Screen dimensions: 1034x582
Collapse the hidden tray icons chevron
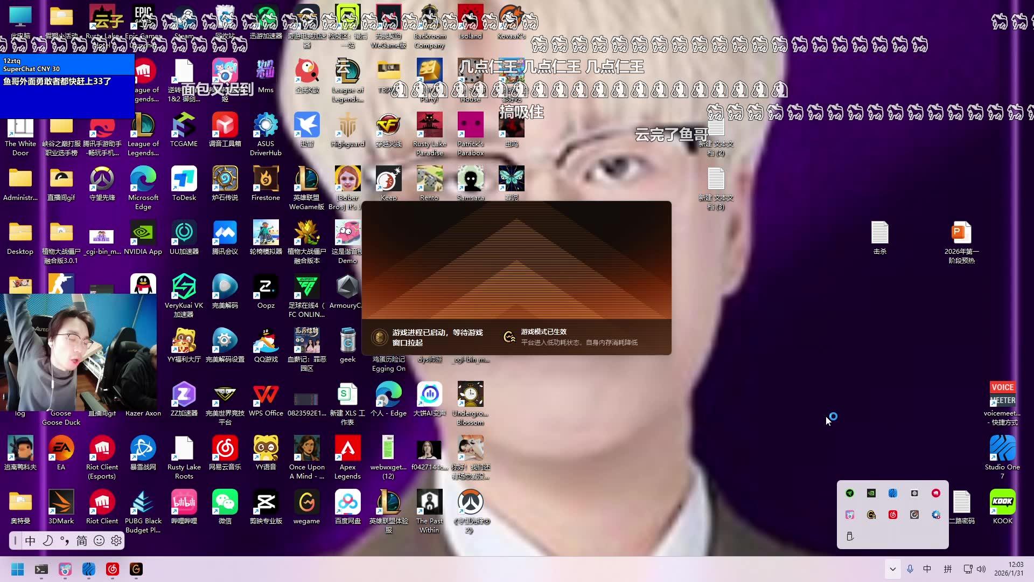[x=892, y=569]
